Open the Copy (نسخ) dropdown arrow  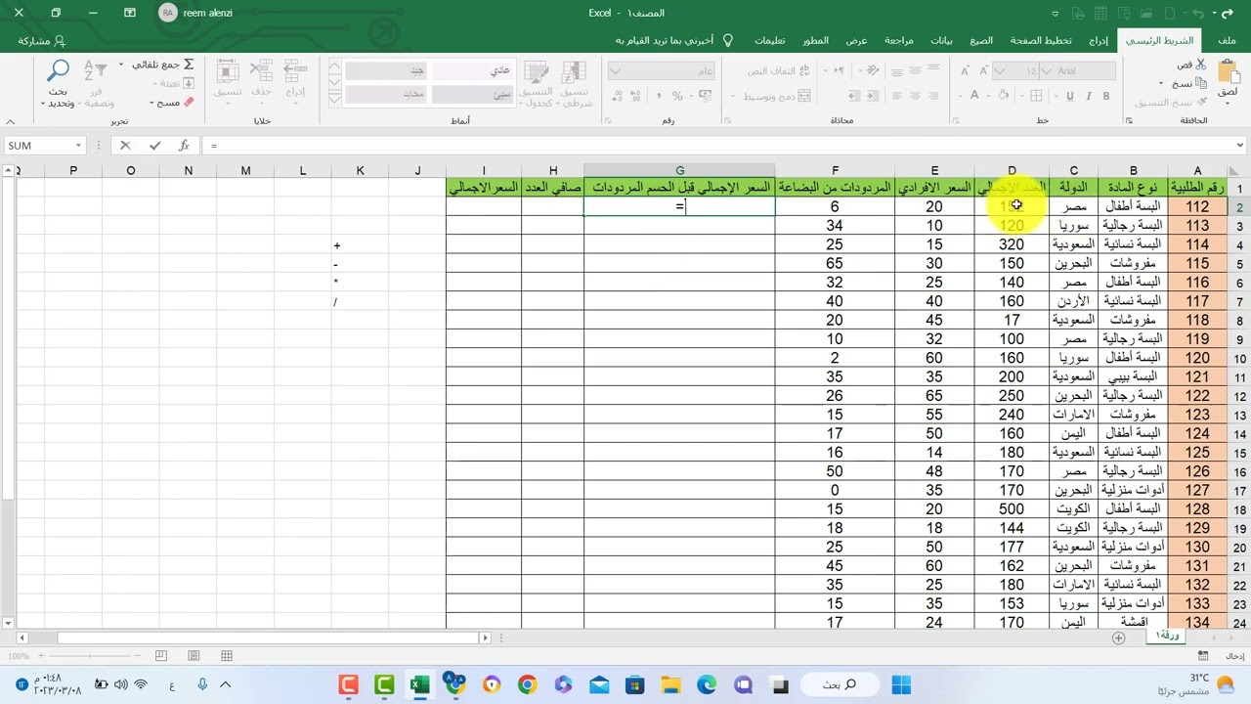(x=1161, y=84)
